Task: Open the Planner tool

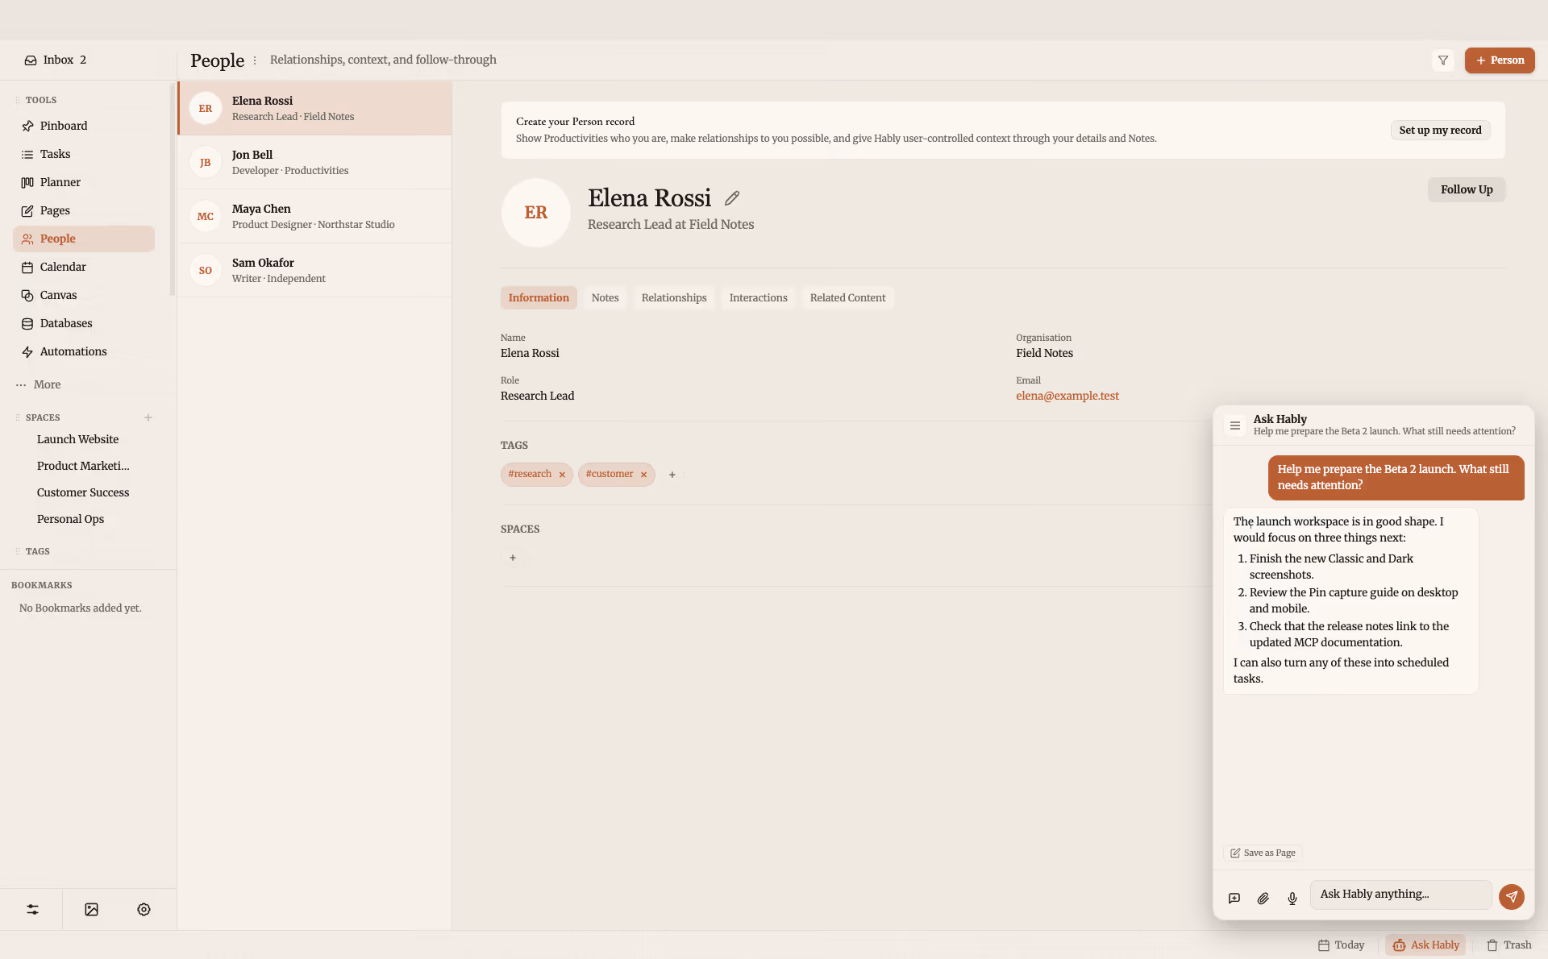Action: [84, 182]
